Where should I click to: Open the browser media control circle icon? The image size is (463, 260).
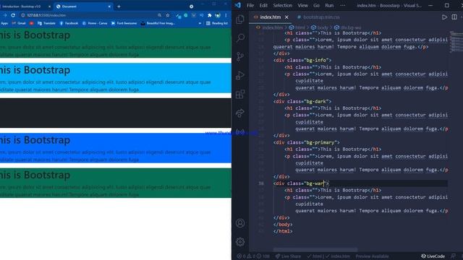[x=191, y=6]
